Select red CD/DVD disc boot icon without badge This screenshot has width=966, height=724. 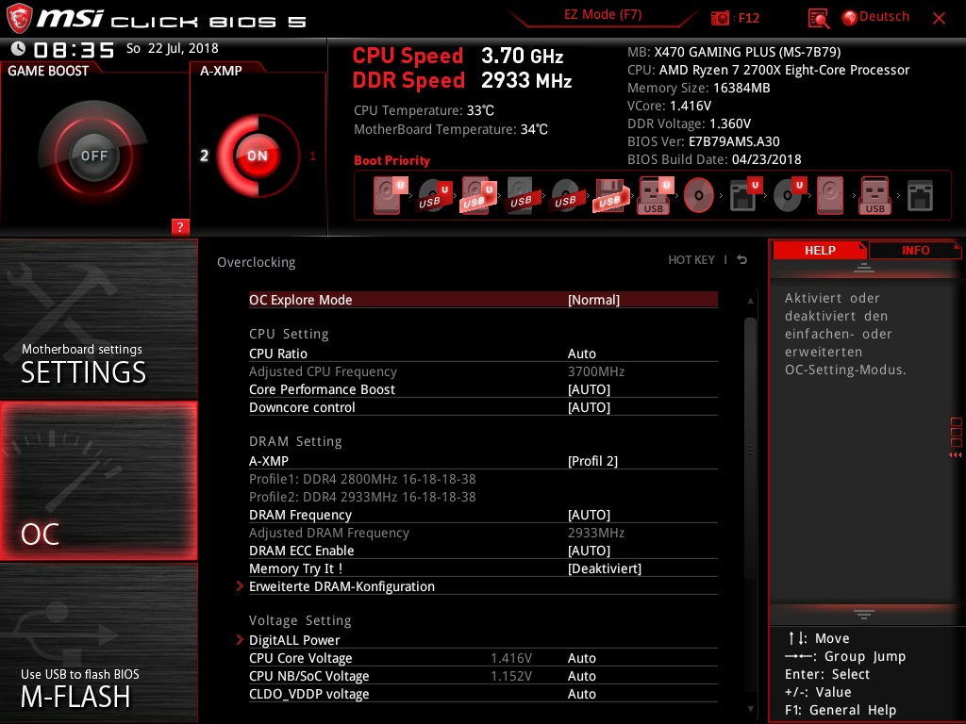point(699,196)
